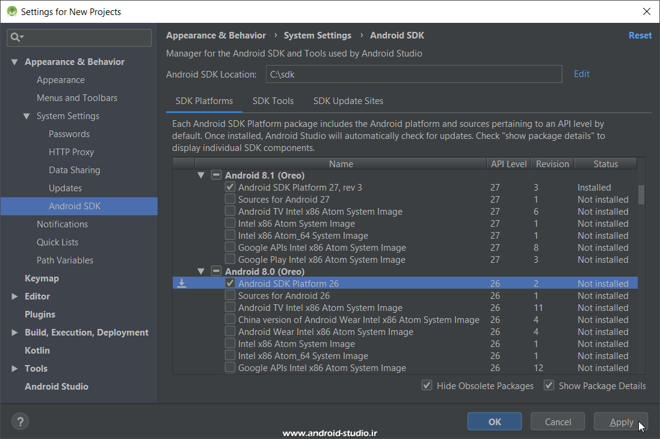Click the Status column header
660x439 pixels.
pos(606,164)
